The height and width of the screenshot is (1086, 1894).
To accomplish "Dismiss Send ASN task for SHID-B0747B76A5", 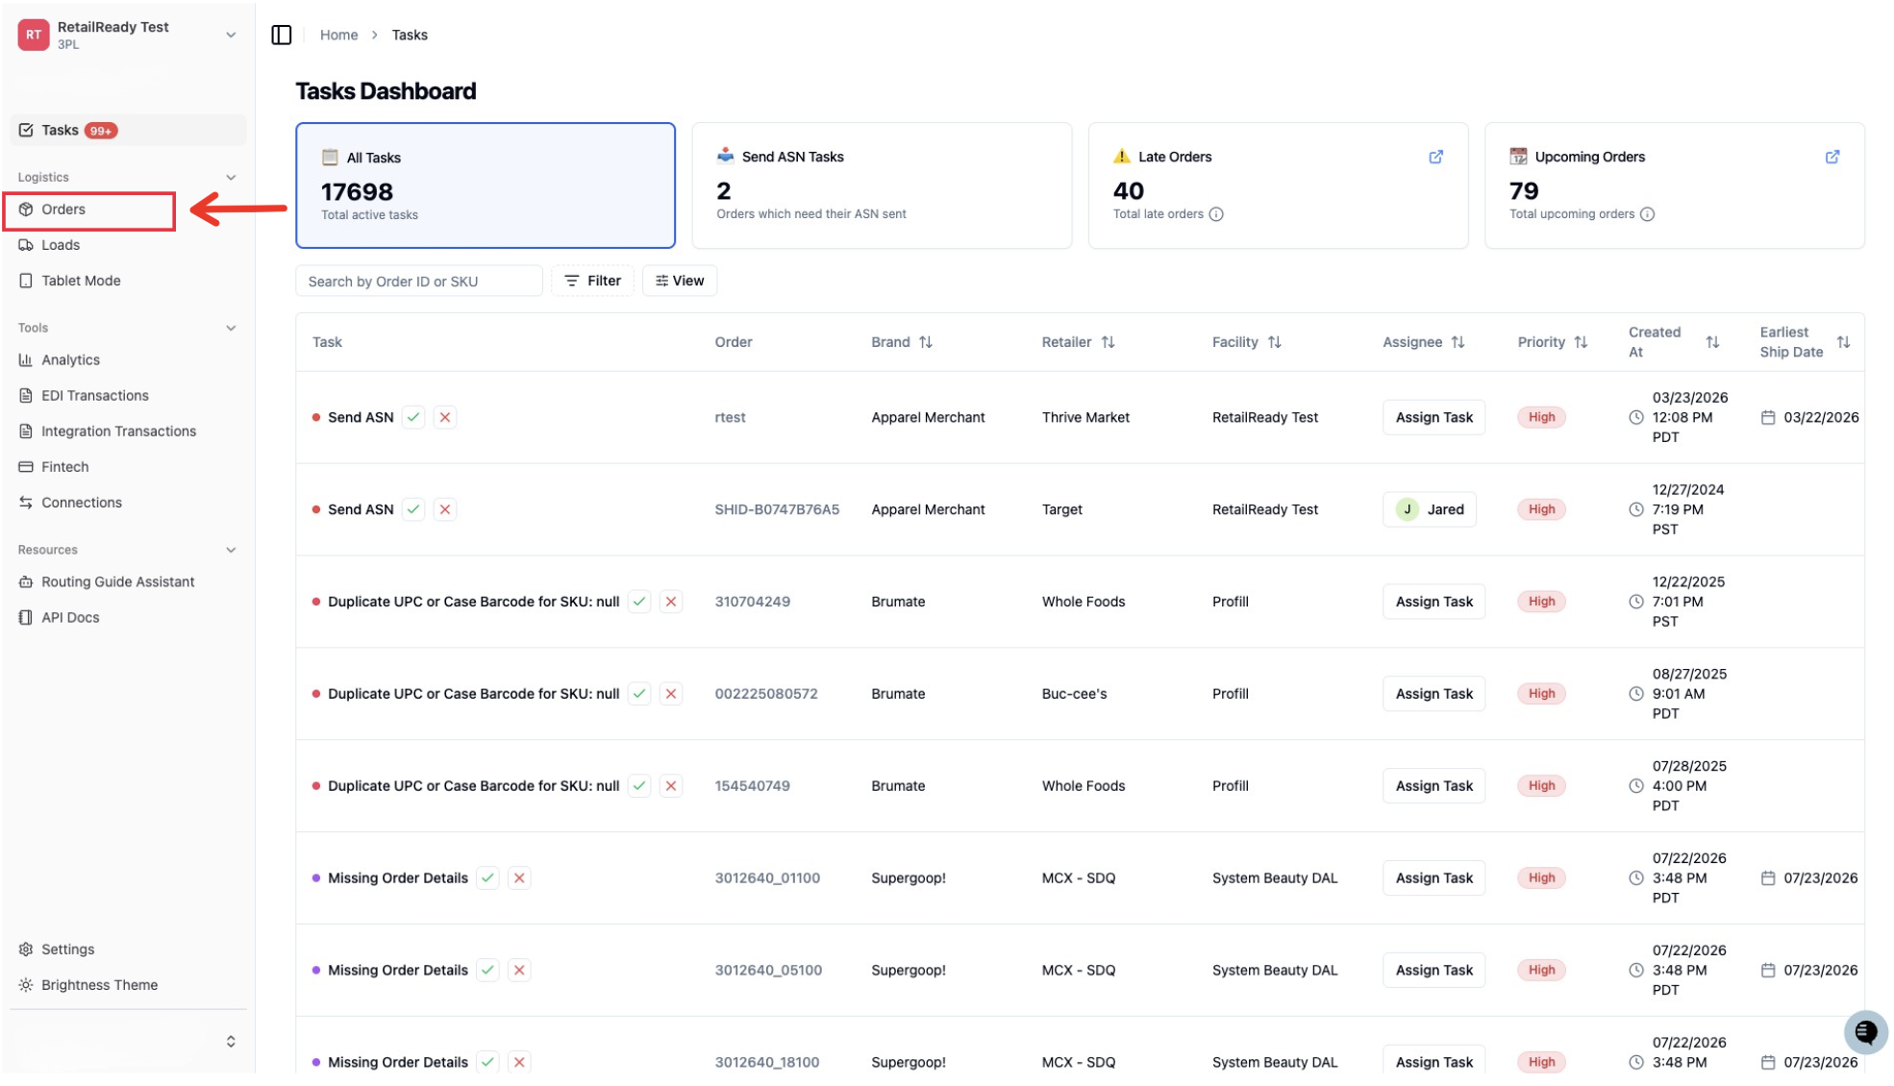I will 445,509.
